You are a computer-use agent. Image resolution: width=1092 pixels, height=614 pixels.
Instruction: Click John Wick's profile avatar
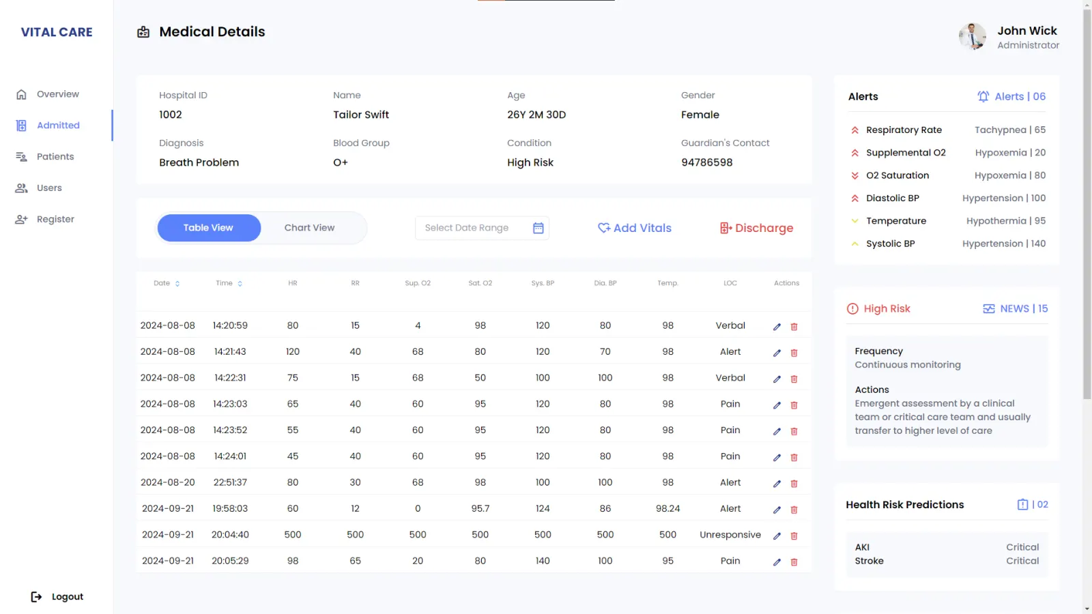[972, 36]
